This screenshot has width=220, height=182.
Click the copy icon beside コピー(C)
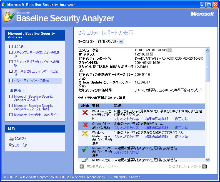11,145
